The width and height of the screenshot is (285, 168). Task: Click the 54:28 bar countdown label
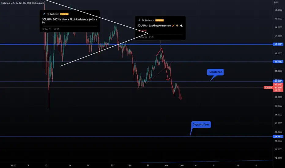(277, 90)
